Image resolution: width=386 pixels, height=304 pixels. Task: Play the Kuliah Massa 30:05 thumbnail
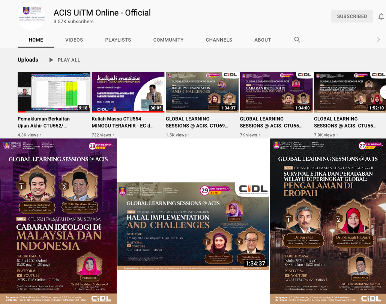[128, 92]
